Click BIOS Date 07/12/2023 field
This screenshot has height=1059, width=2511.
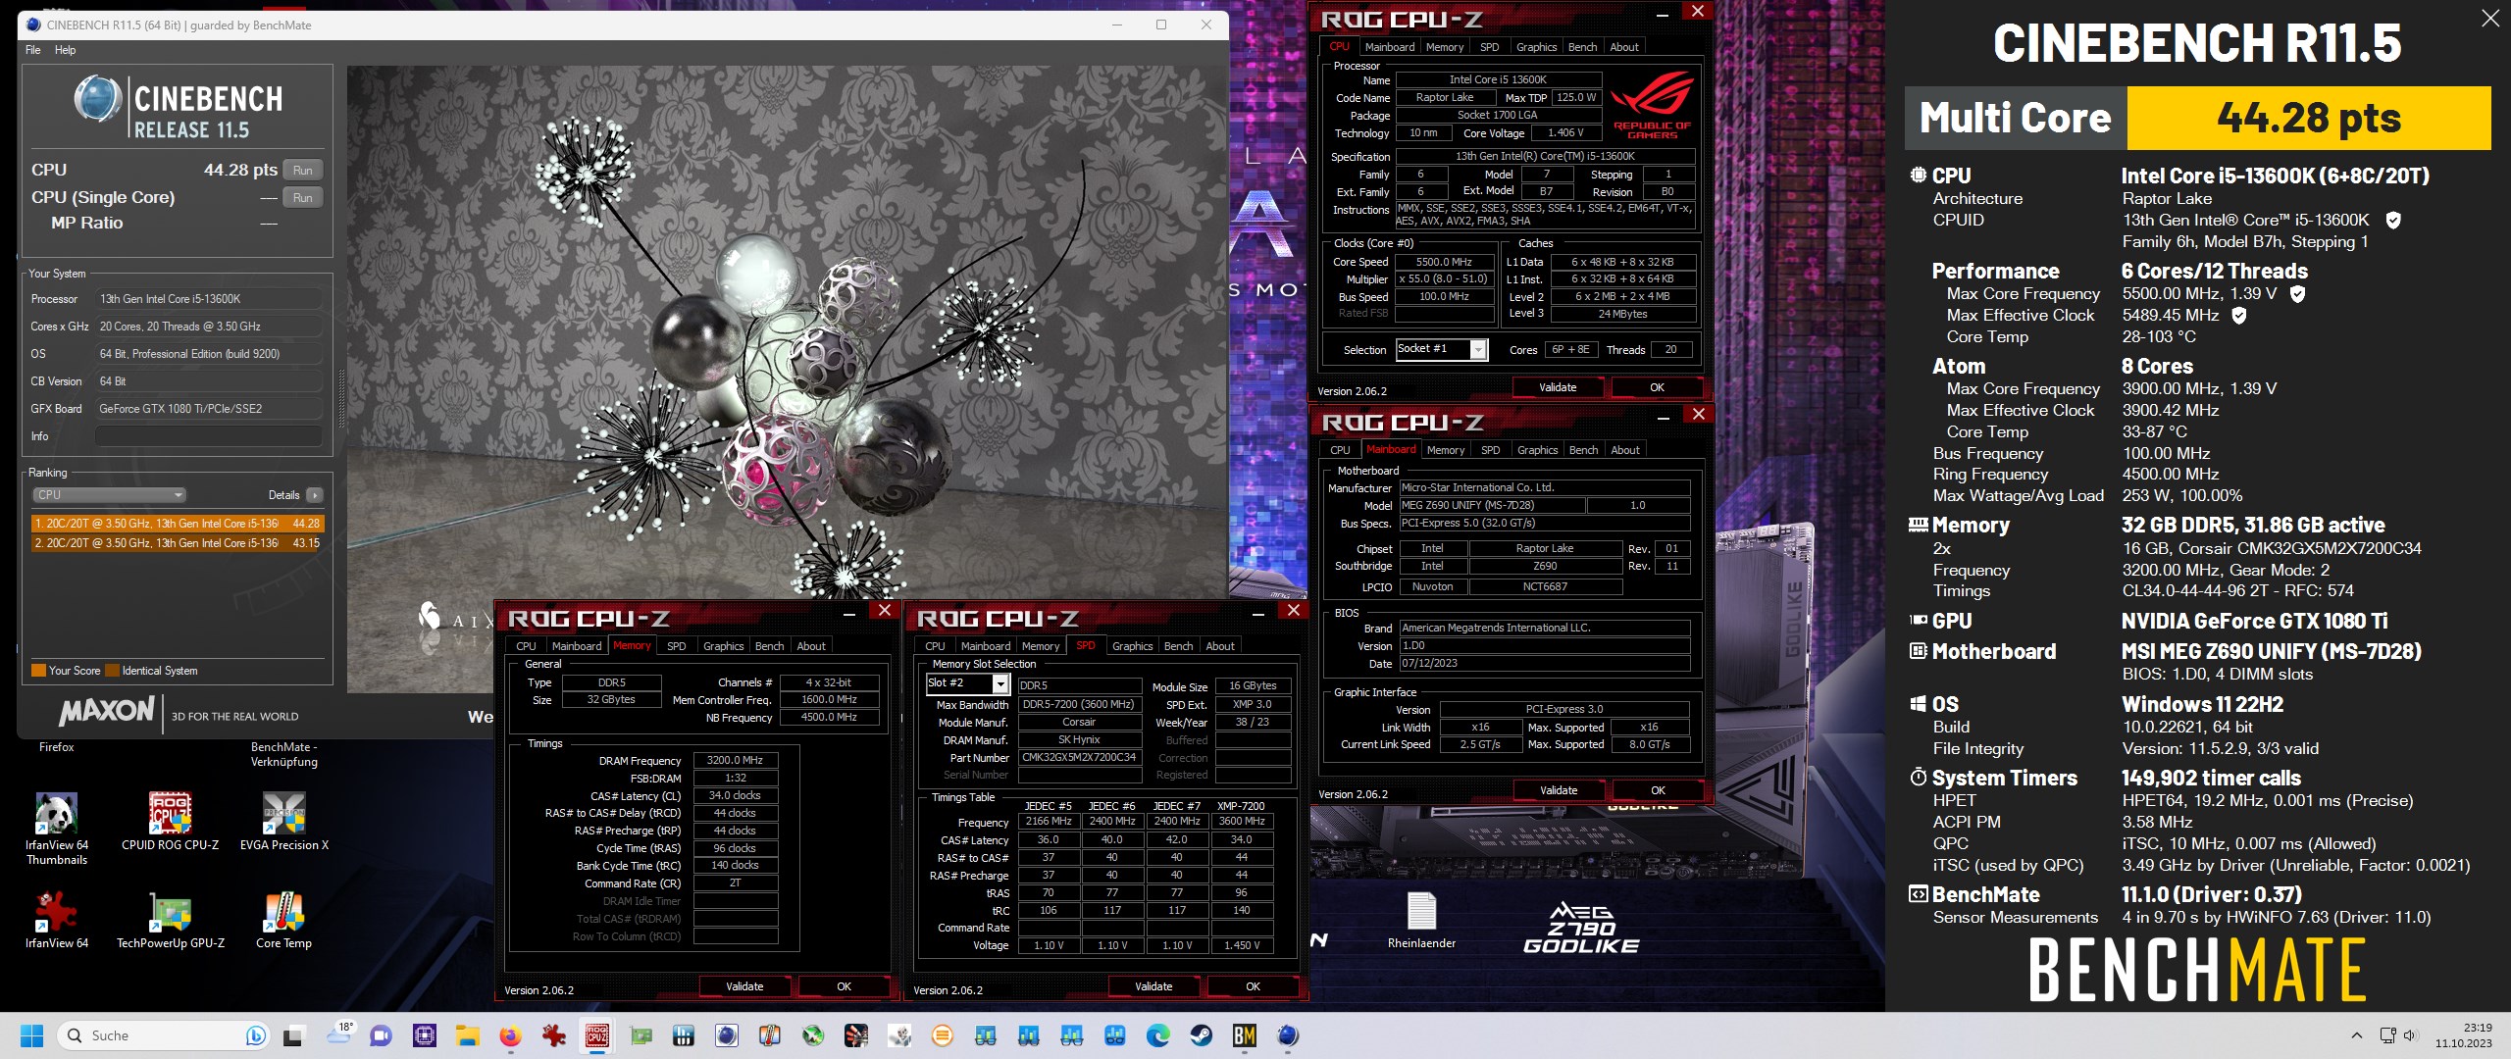click(x=1544, y=663)
